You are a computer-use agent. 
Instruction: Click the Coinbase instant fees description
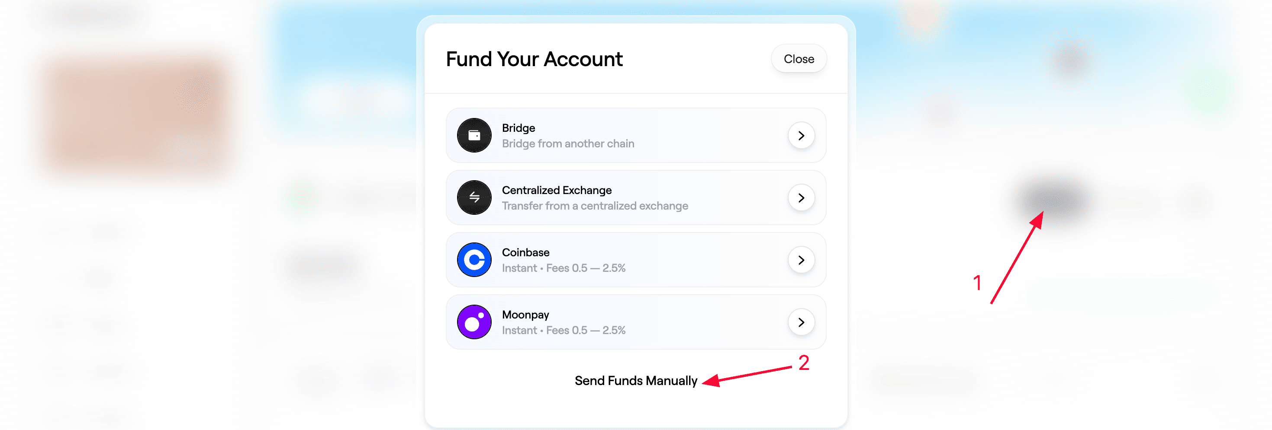pos(564,268)
